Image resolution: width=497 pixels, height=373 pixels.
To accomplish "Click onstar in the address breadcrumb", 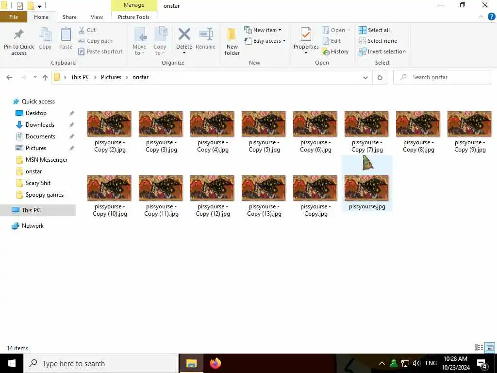I will (x=140, y=77).
